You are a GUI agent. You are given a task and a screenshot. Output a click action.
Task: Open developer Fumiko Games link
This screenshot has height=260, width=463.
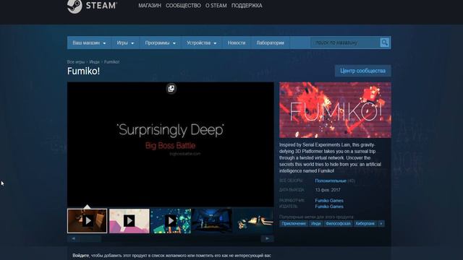click(x=329, y=201)
